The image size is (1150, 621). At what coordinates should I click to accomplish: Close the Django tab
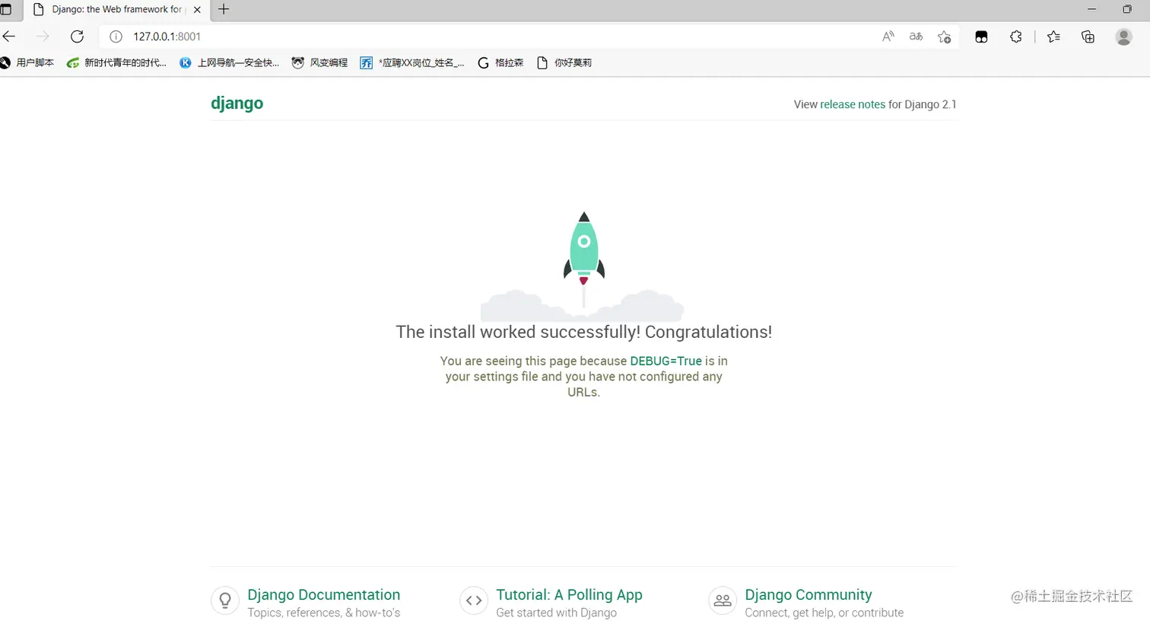pos(197,10)
